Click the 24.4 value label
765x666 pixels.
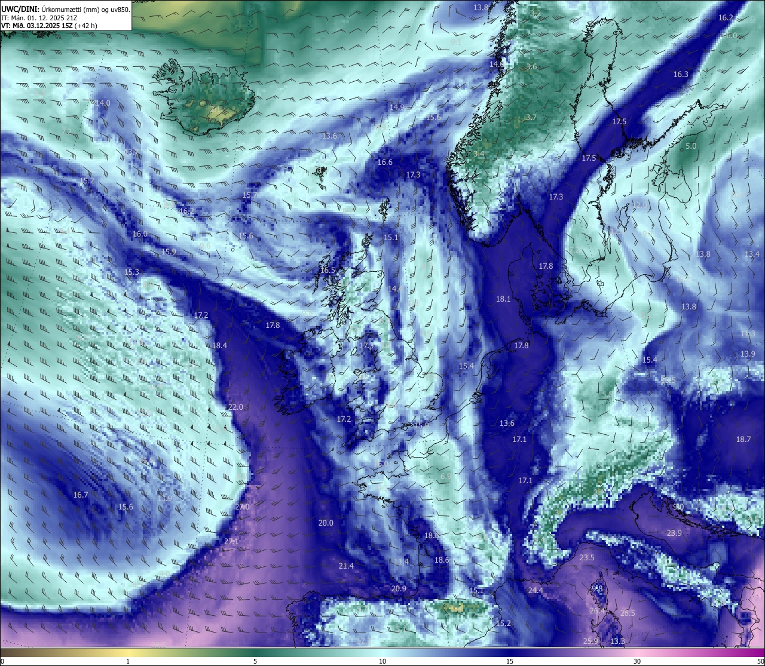(x=535, y=590)
